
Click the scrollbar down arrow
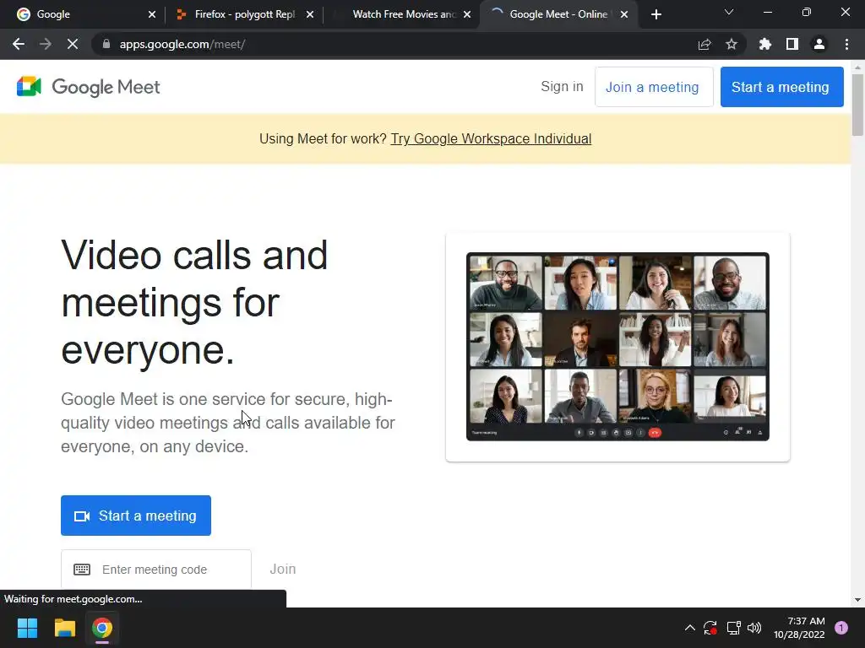(857, 600)
